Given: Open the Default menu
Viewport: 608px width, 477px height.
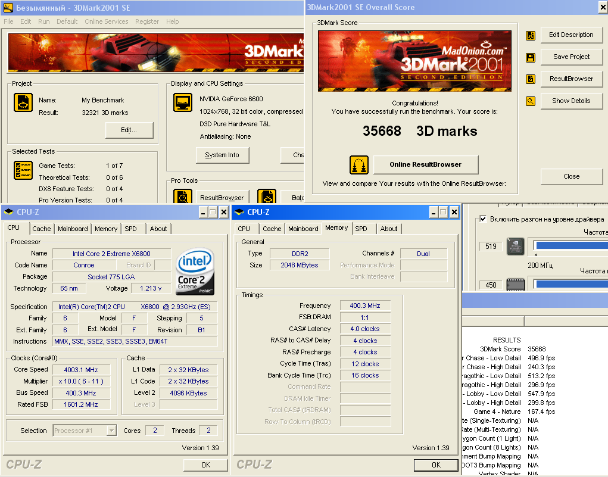Looking at the screenshot, I should (67, 21).
